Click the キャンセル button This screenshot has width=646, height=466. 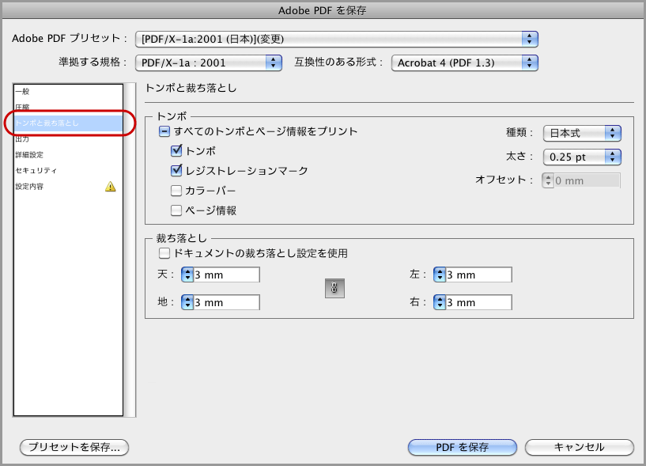pos(579,447)
